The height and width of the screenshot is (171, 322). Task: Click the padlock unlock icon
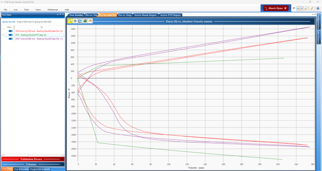click(306, 9)
